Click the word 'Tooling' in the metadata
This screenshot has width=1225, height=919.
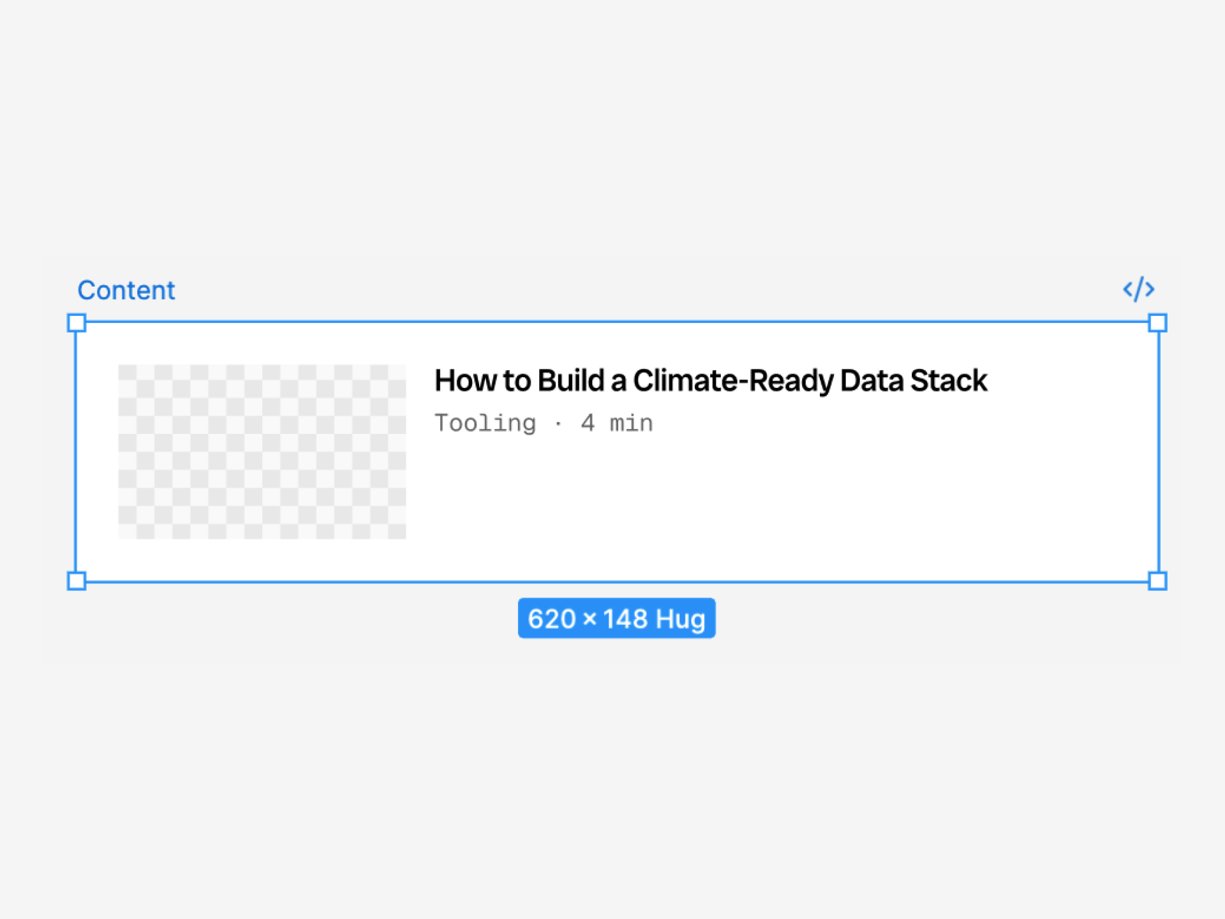[x=485, y=423]
